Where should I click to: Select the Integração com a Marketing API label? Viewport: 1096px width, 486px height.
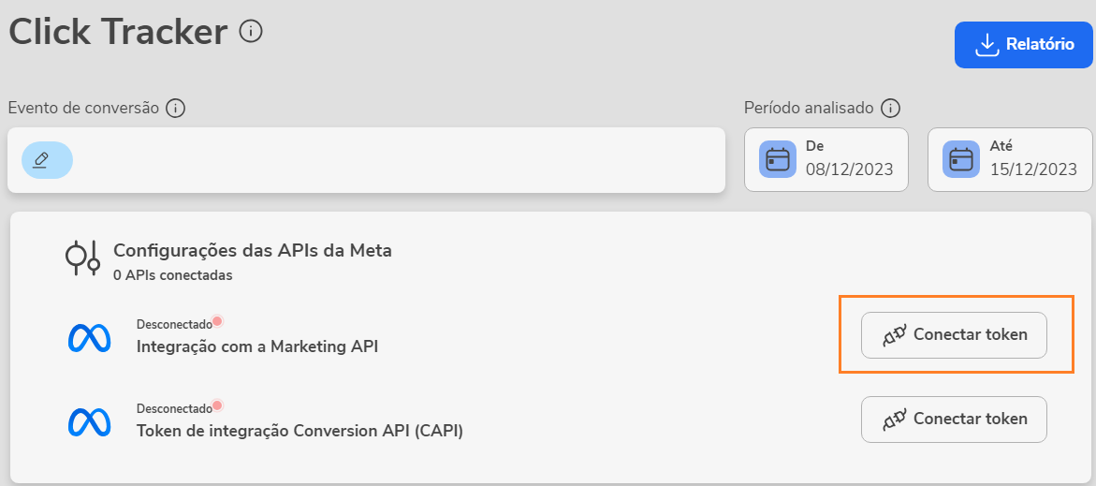257,346
